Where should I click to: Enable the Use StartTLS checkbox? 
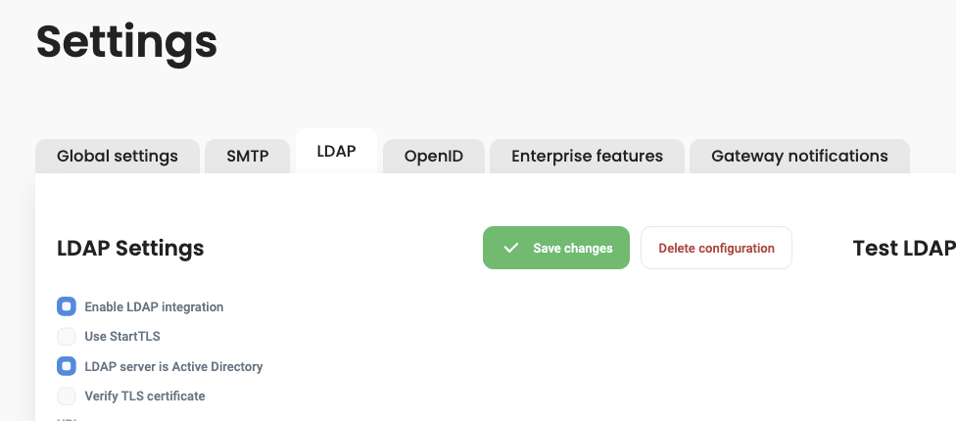(67, 337)
